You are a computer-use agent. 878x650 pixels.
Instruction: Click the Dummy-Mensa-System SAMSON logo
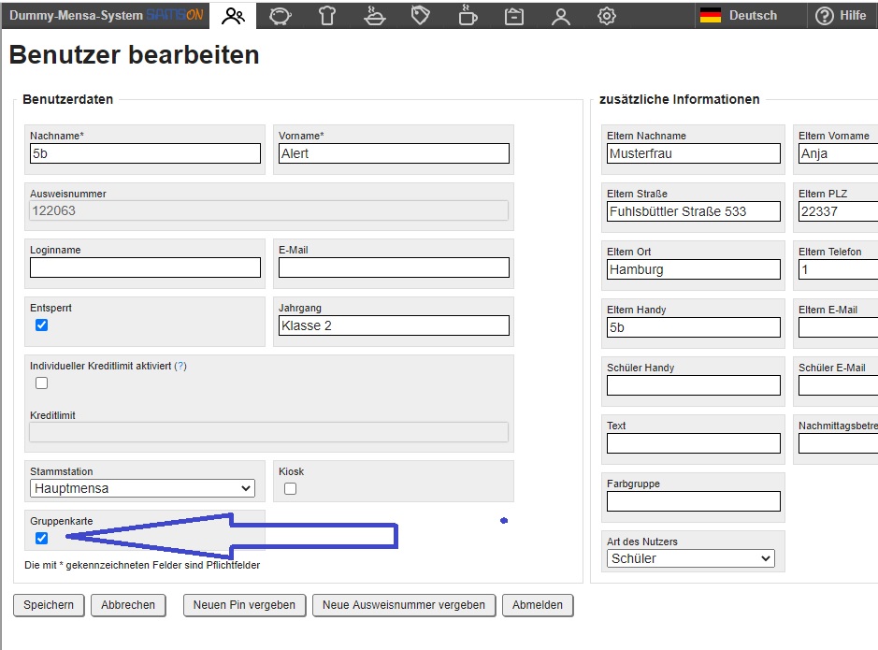(x=106, y=15)
